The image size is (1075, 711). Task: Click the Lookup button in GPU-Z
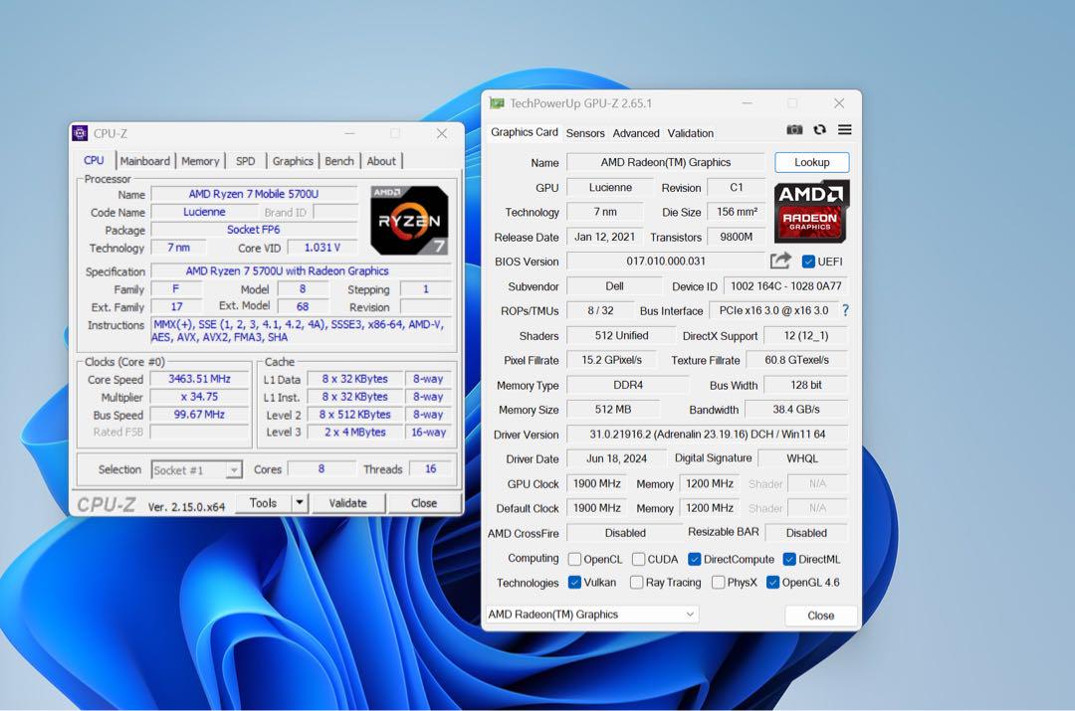coord(812,162)
